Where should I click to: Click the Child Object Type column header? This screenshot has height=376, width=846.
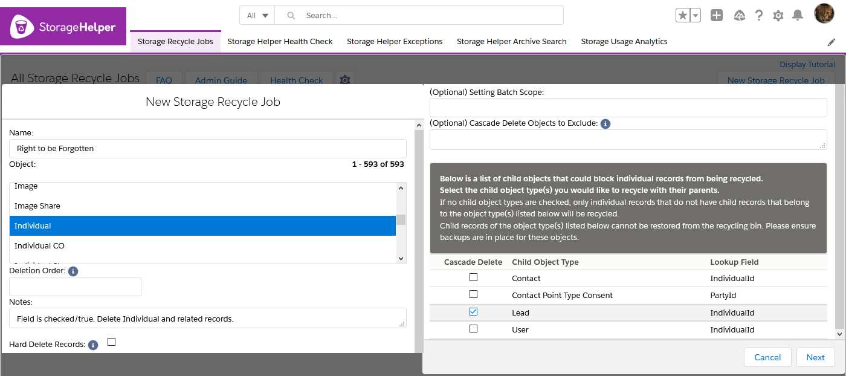[545, 262]
